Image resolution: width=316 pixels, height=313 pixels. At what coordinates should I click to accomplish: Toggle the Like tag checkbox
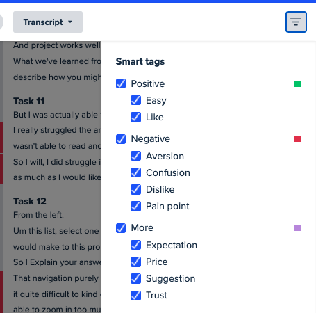pyautogui.click(x=135, y=117)
